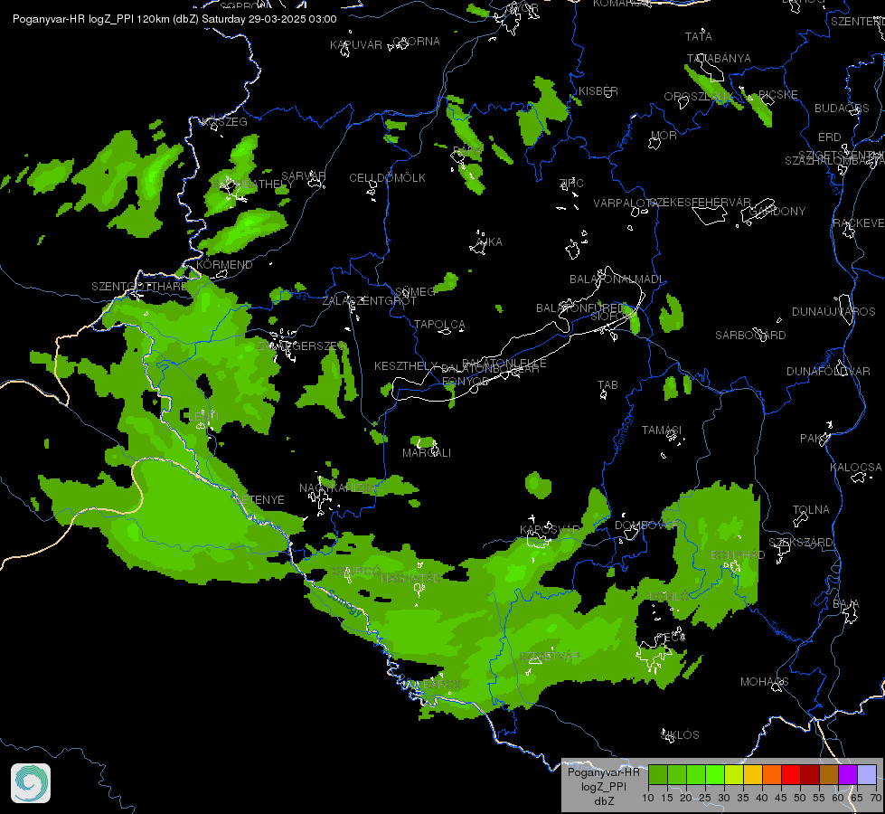Click the city label KISBÉR
This screenshot has height=814, width=885.
tap(598, 91)
